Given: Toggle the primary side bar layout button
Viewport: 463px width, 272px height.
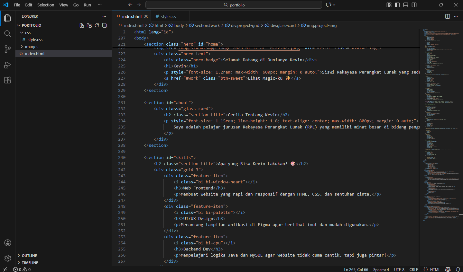Looking at the screenshot, I should (397, 5).
